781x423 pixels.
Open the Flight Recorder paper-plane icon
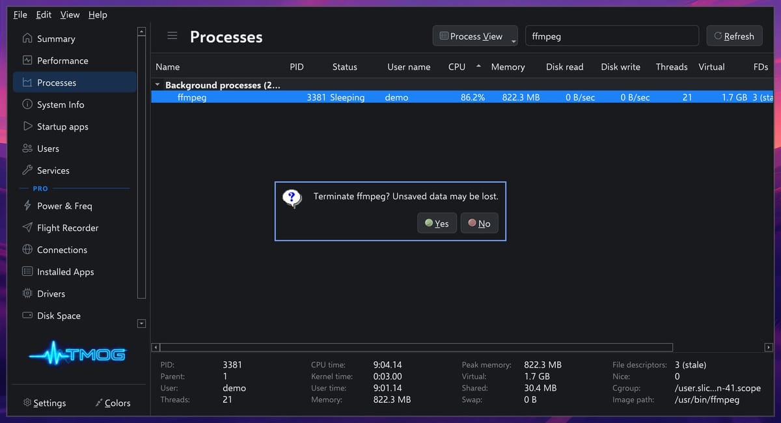[27, 228]
